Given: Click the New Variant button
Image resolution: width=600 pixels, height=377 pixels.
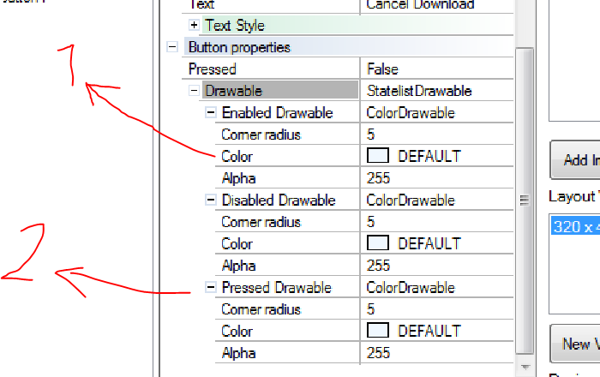Looking at the screenshot, I should click(x=576, y=344).
